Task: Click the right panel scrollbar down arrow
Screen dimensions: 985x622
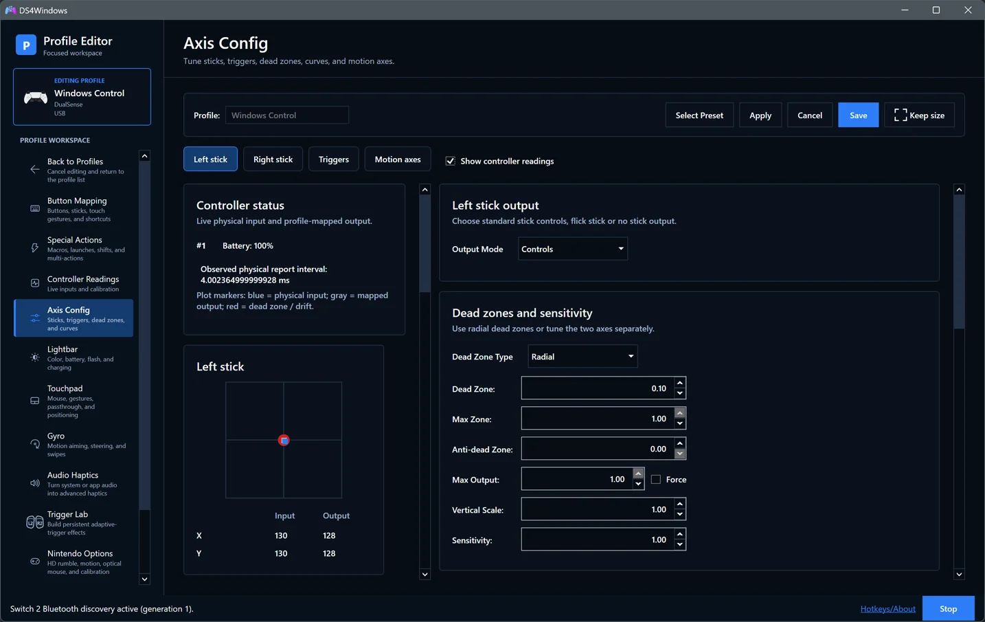Action: [x=959, y=575]
